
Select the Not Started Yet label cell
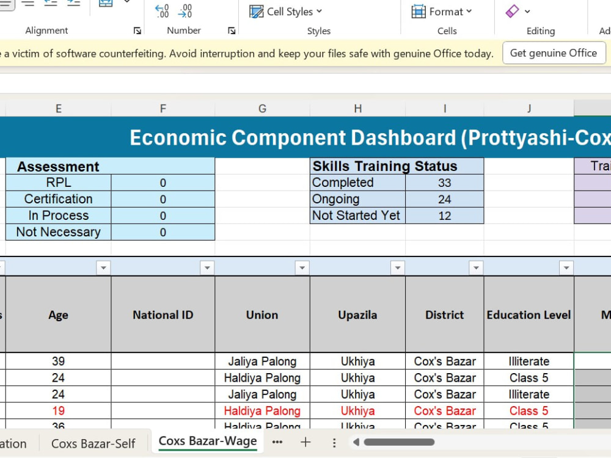click(357, 216)
